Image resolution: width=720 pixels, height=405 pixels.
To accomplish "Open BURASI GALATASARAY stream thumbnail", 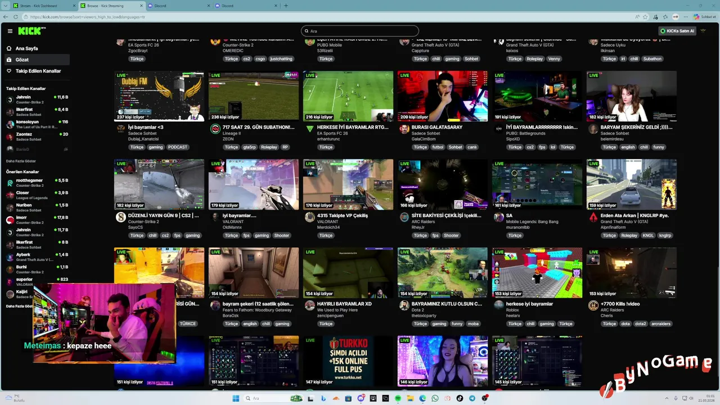I will tap(443, 96).
